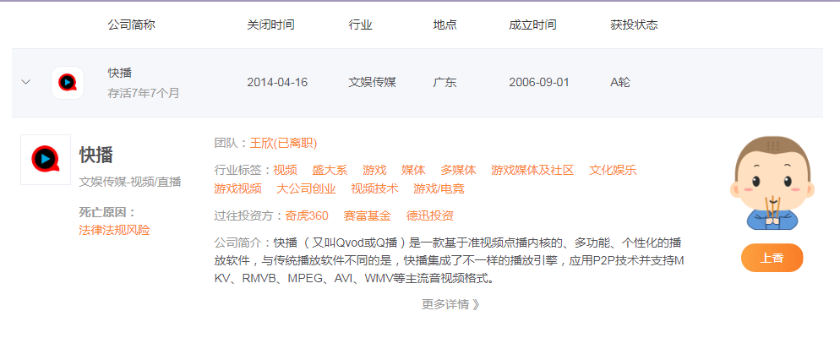Screen dimensions: 840x338
Task: Select the 游戏媒体及社区 tag
Action: point(532,170)
